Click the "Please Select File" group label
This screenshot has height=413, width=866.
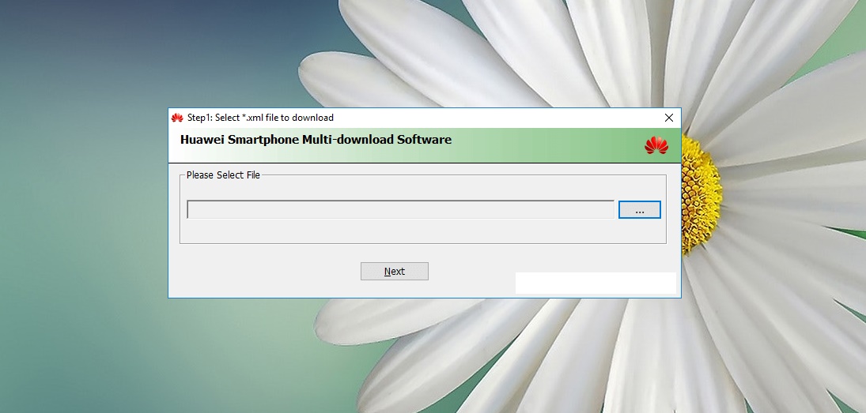pyautogui.click(x=223, y=175)
